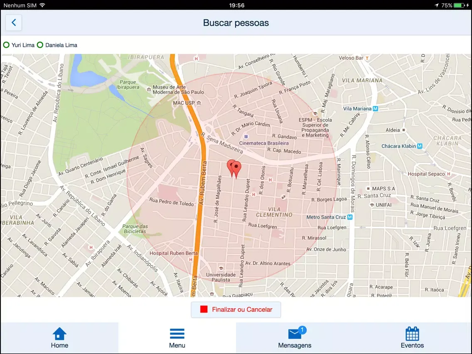The height and width of the screenshot is (354, 472).
Task: Tap the Mensagens notification badge showing 1
Action: 302,330
